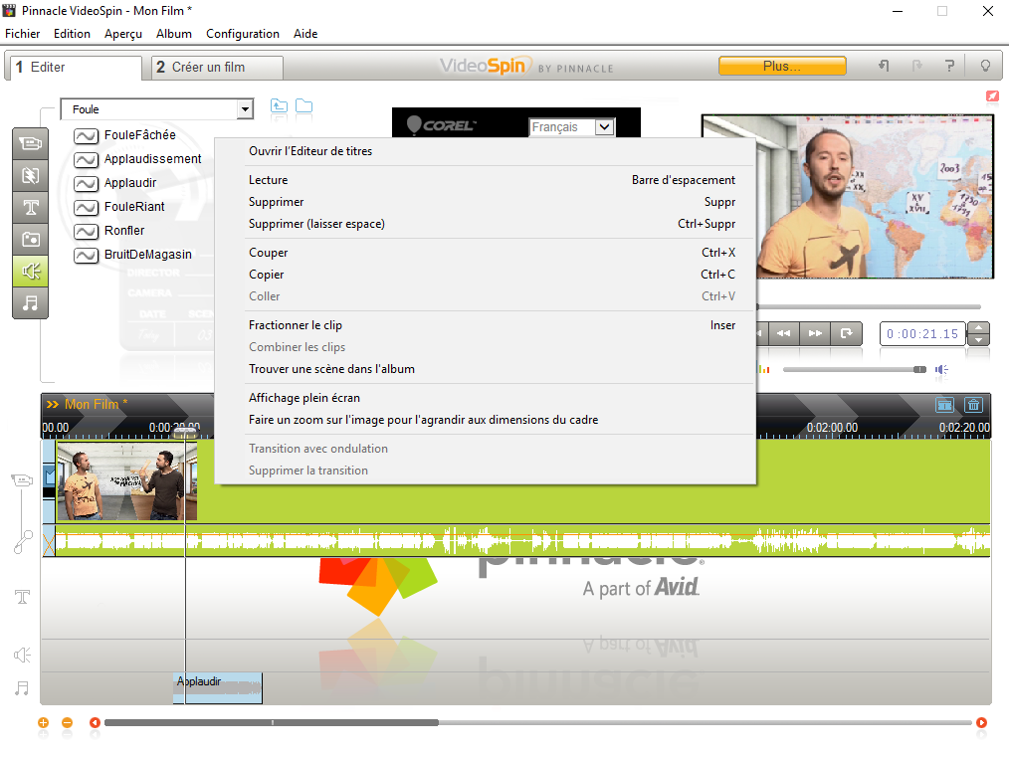Click the timeline scroll right arrow

981,722
